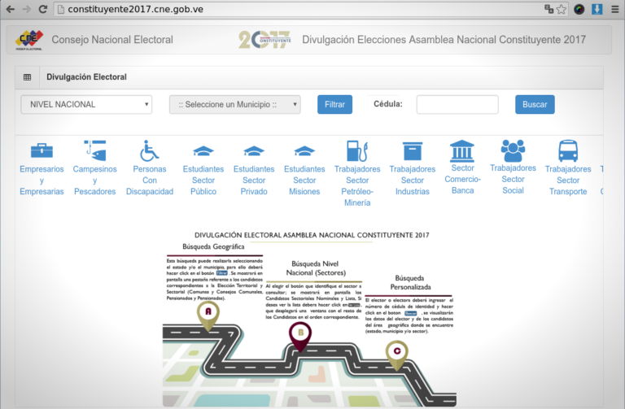The image size is (625, 409).
Task: Click the infographic title DIVULGACIÓN ELECTORAL ASAMBLEA
Action: (312, 235)
